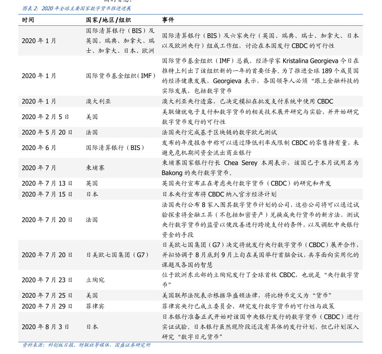The width and height of the screenshot is (382, 354).
Task: Click the '时间' column header
Action: [28, 20]
